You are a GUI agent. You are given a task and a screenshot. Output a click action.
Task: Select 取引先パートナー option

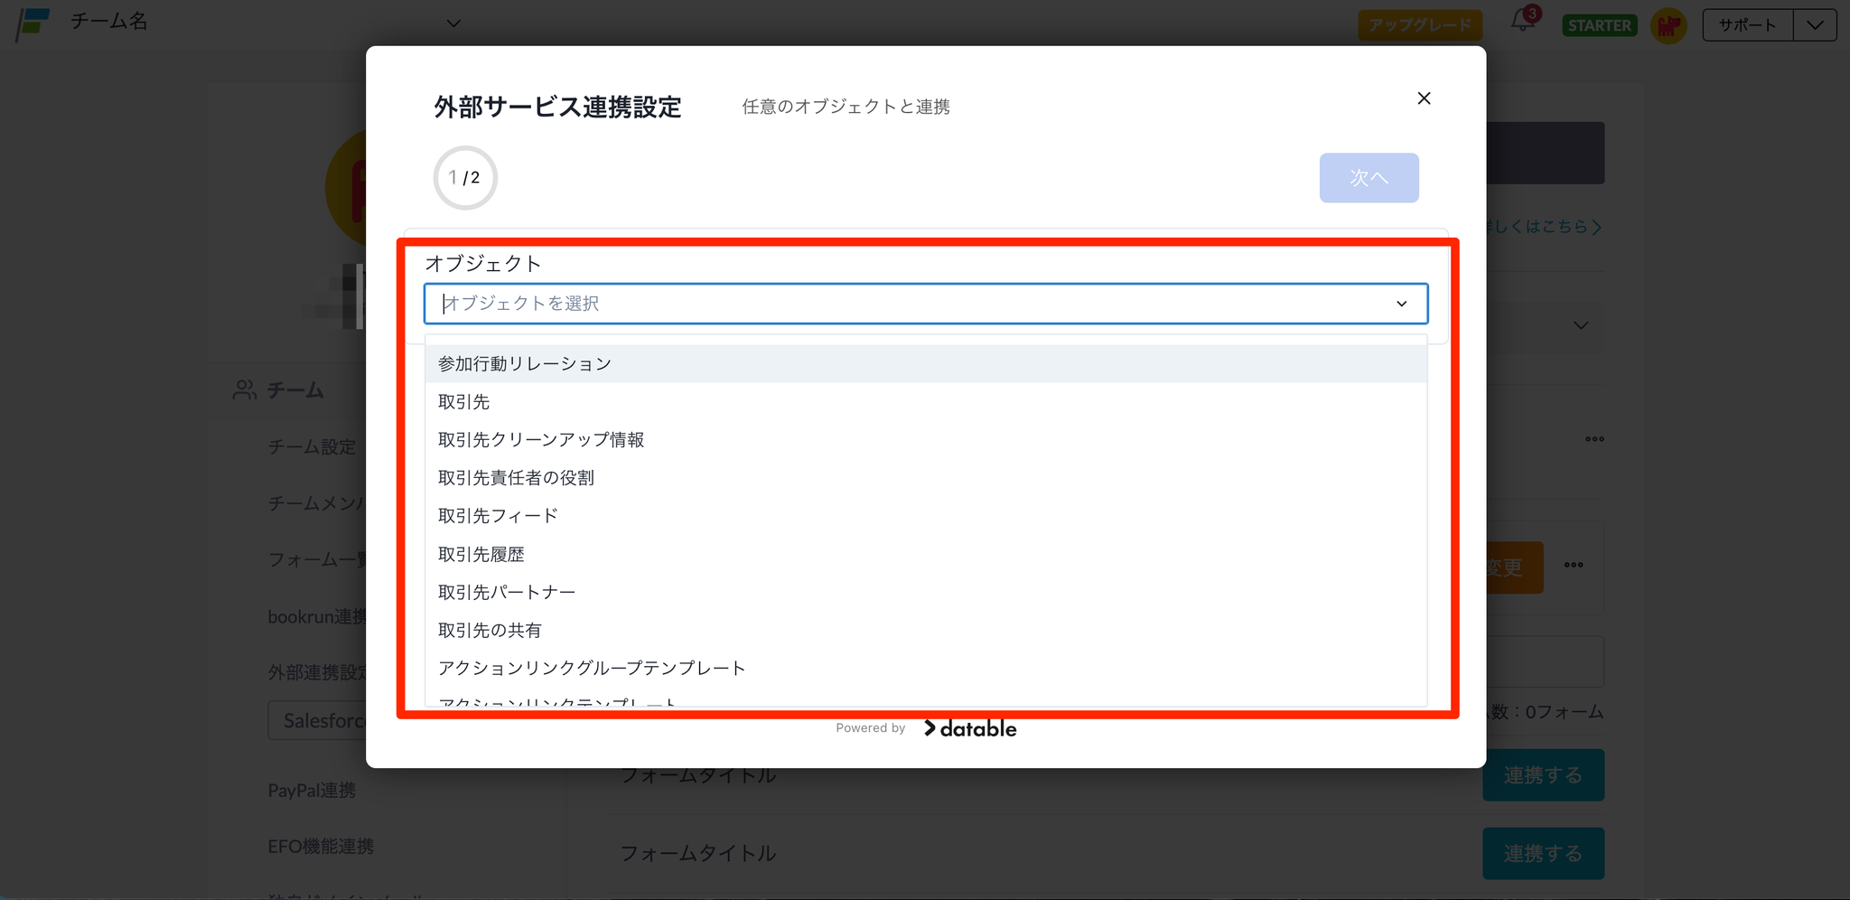point(925,592)
